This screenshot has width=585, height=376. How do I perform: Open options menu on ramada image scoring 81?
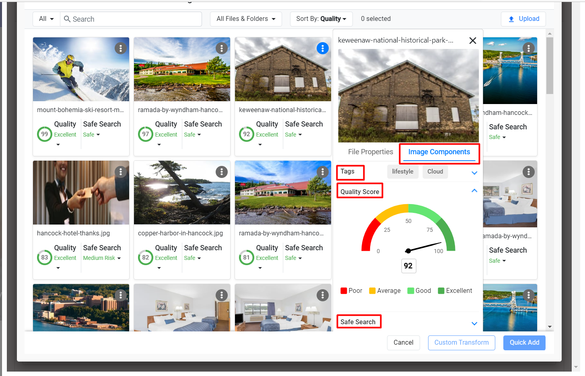point(323,172)
